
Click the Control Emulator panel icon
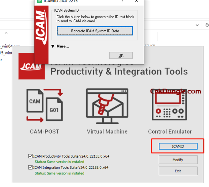click(169, 106)
